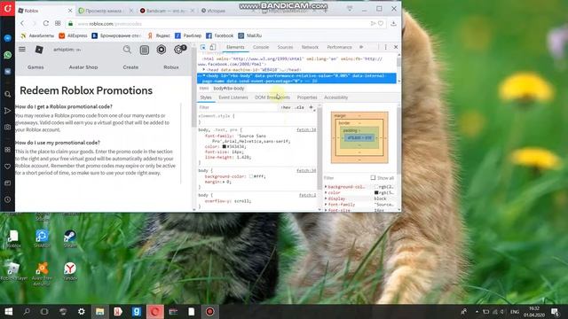Image resolution: width=568 pixels, height=319 pixels.
Task: Open bookmarks heart in the sidebar
Action: (8, 167)
